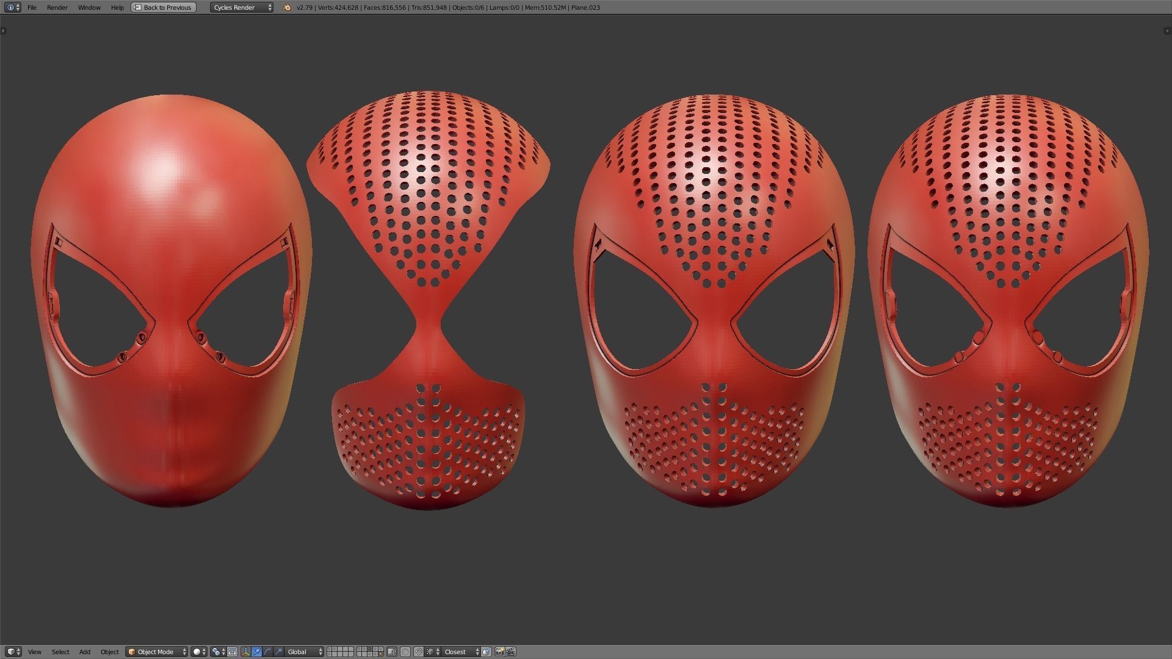Toggle the 3D manipulator widget
The image size is (1172, 659).
pyautogui.click(x=246, y=652)
